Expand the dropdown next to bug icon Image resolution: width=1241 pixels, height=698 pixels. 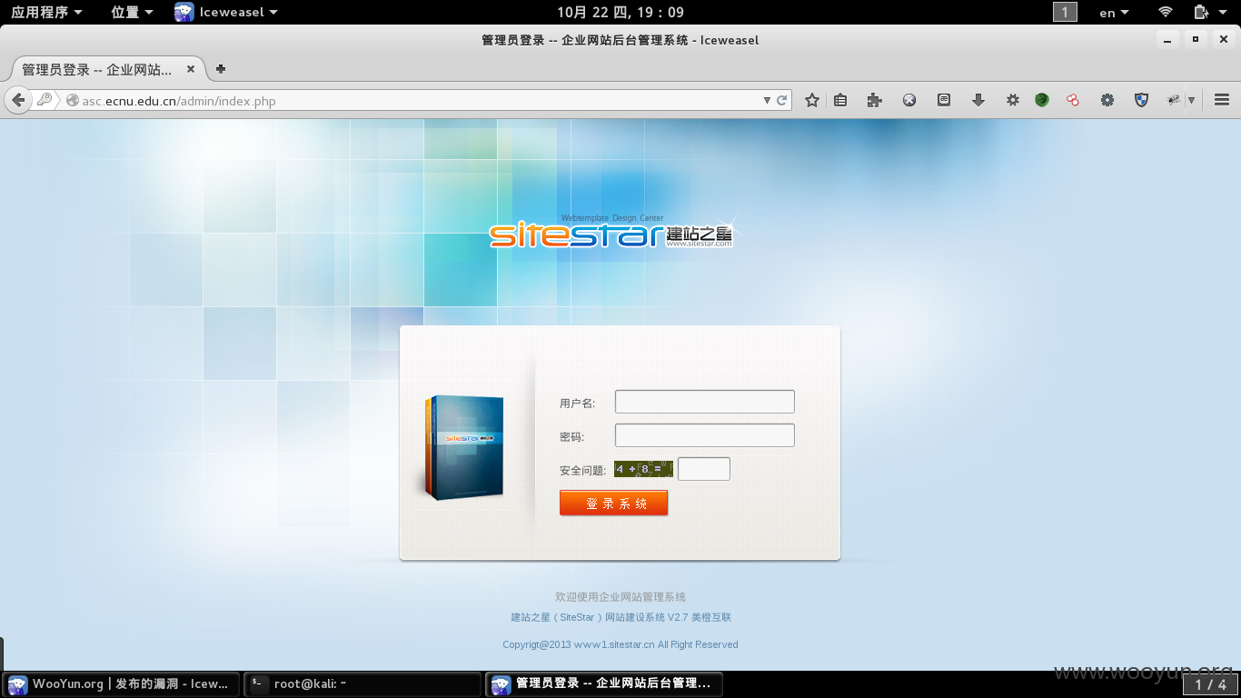pos(1191,101)
